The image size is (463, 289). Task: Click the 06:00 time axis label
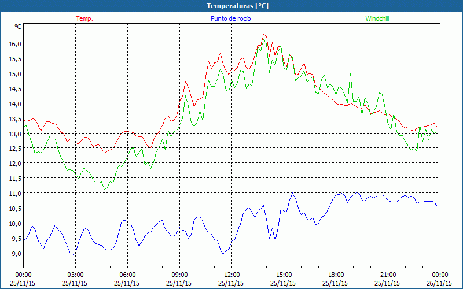click(127, 275)
